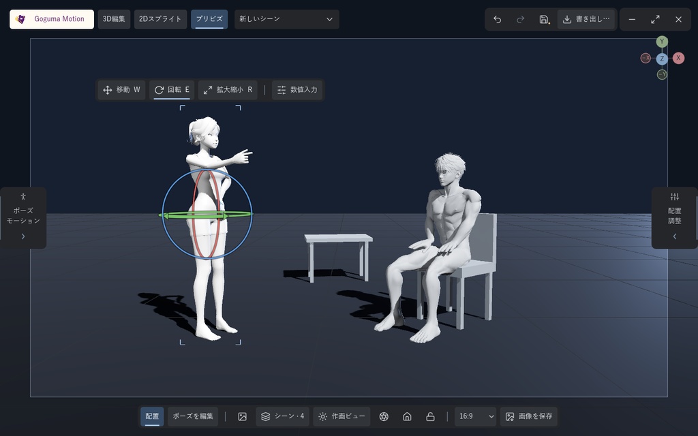The width and height of the screenshot is (698, 436).
Task: Select the 配置 mode tab
Action: click(x=152, y=416)
